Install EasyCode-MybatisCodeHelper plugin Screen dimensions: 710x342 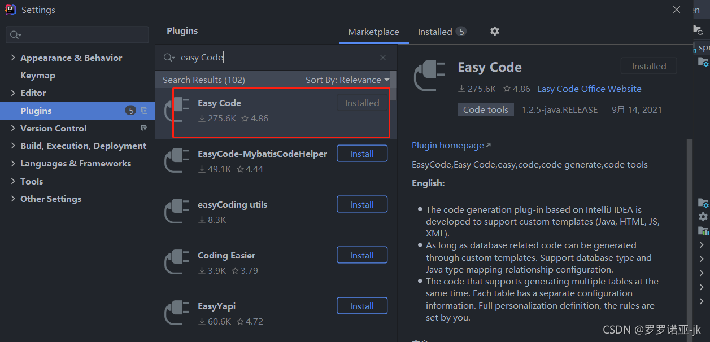[362, 154]
